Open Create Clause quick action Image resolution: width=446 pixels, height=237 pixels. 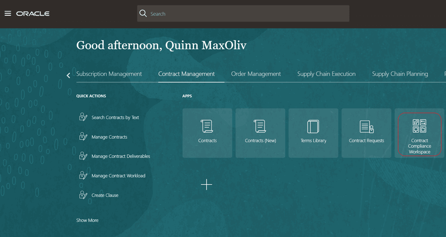[105, 195]
